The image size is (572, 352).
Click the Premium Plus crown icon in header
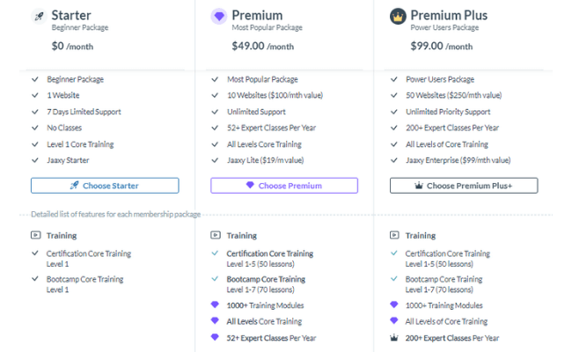398,17
